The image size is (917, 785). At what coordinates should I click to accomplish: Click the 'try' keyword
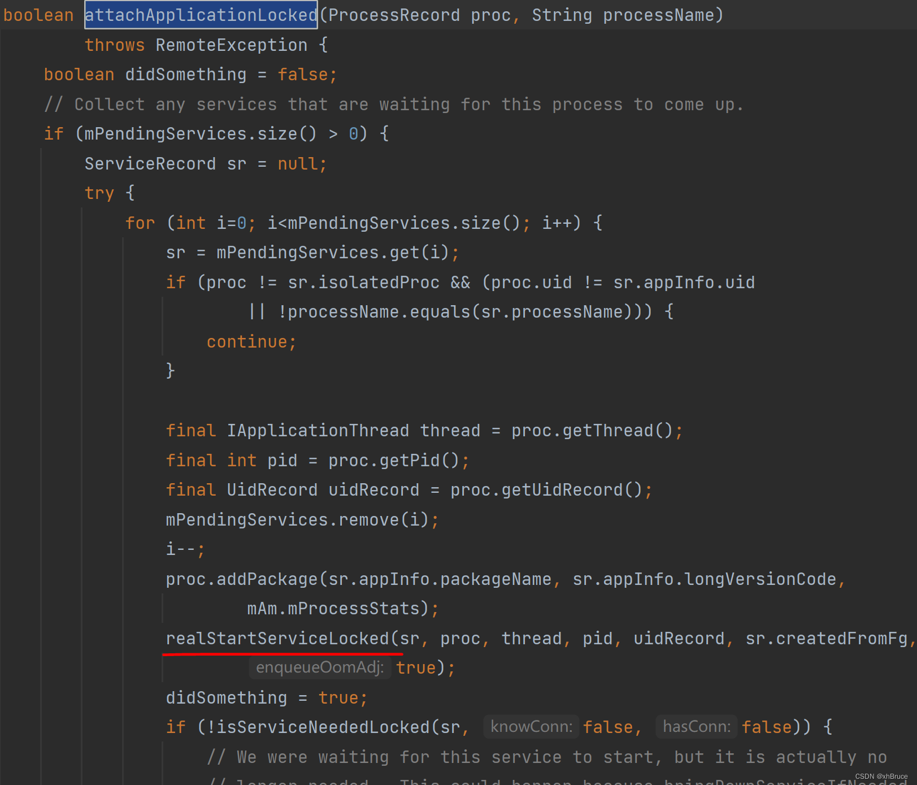99,193
